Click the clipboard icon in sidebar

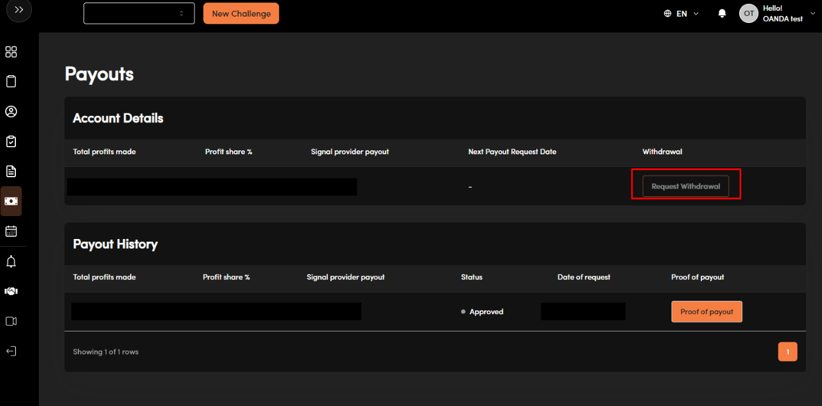(x=11, y=82)
